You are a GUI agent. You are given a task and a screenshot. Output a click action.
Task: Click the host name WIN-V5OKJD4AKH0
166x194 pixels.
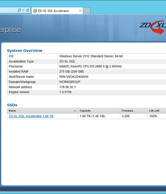point(74,77)
